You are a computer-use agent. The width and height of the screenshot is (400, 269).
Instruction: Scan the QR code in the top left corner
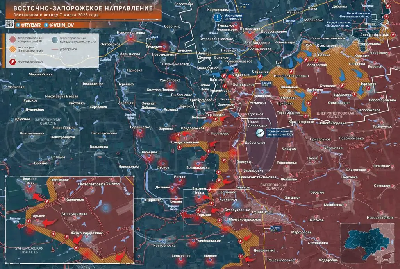pos(9,24)
